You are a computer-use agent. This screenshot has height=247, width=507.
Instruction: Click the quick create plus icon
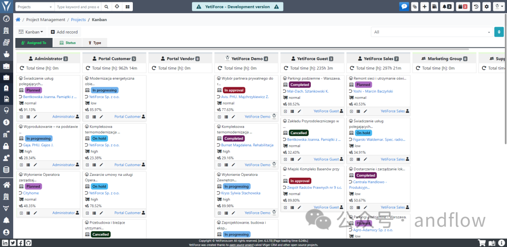424,7
